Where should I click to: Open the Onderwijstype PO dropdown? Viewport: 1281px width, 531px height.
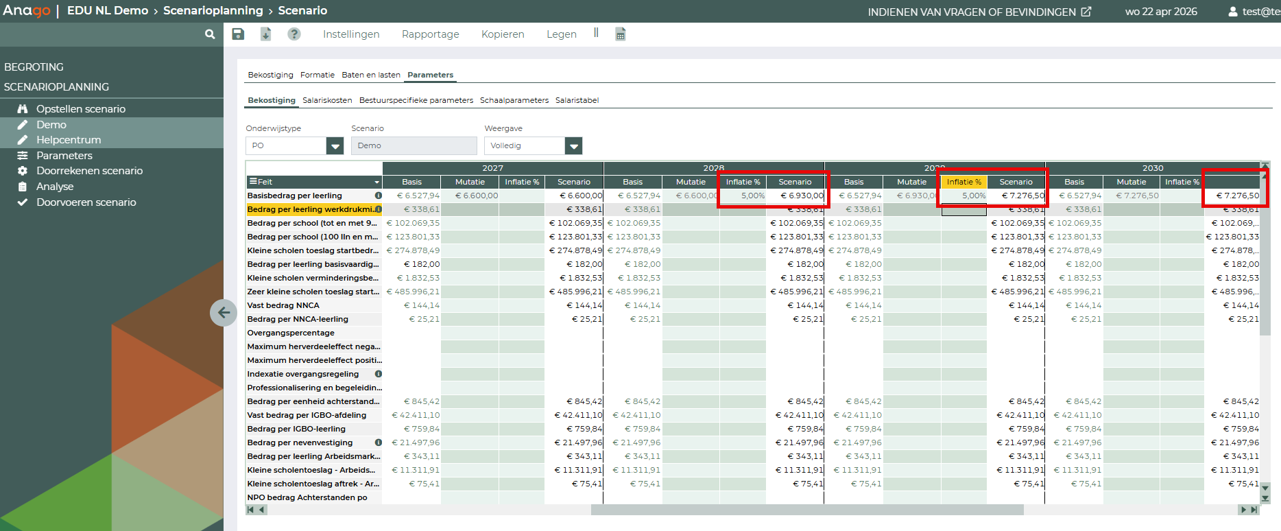[x=335, y=145]
